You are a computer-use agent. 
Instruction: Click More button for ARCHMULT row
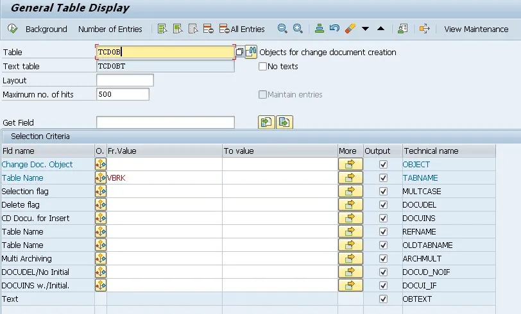(350, 258)
